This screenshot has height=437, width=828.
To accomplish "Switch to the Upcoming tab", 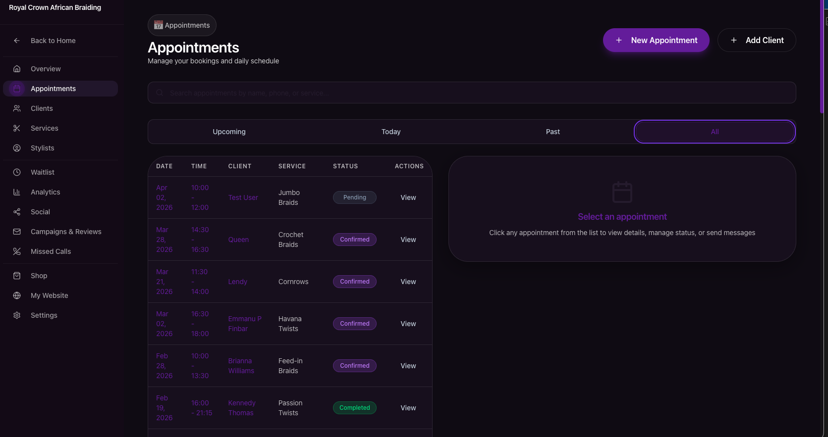I will click(229, 132).
